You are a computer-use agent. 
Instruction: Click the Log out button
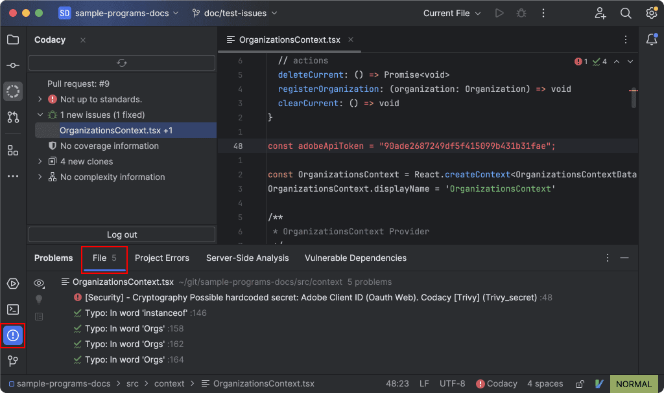[x=121, y=234]
